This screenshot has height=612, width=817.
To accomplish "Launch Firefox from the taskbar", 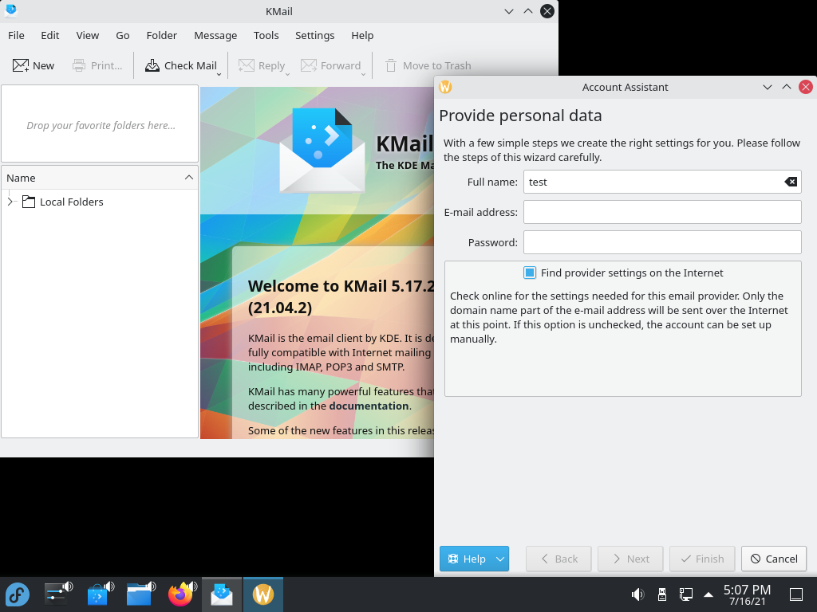I will [181, 594].
